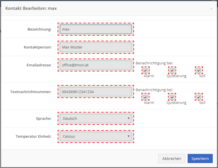
Task: Cancel editing with the Abbrechen button
Action: [172, 158]
